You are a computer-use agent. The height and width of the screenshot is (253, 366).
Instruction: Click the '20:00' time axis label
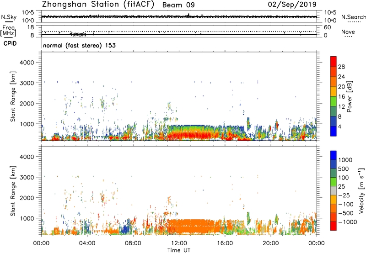point(270,243)
